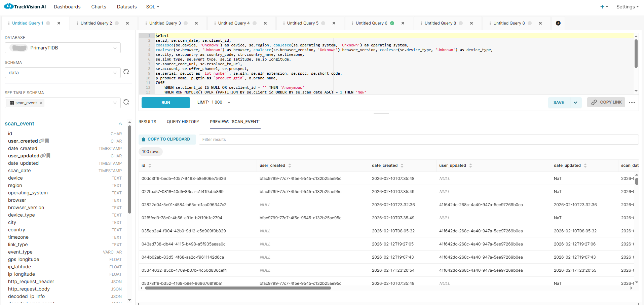
Task: Click the schema column list scrollbar
Action: (x=129, y=169)
